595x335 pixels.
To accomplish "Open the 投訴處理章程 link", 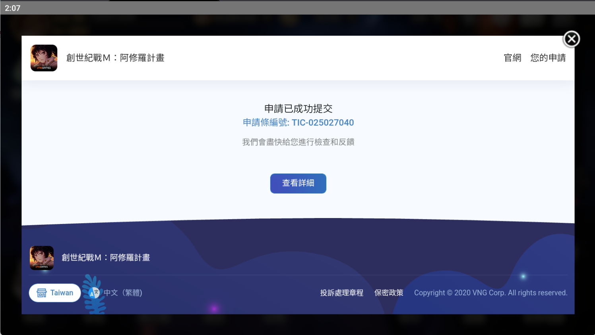I will tap(342, 293).
